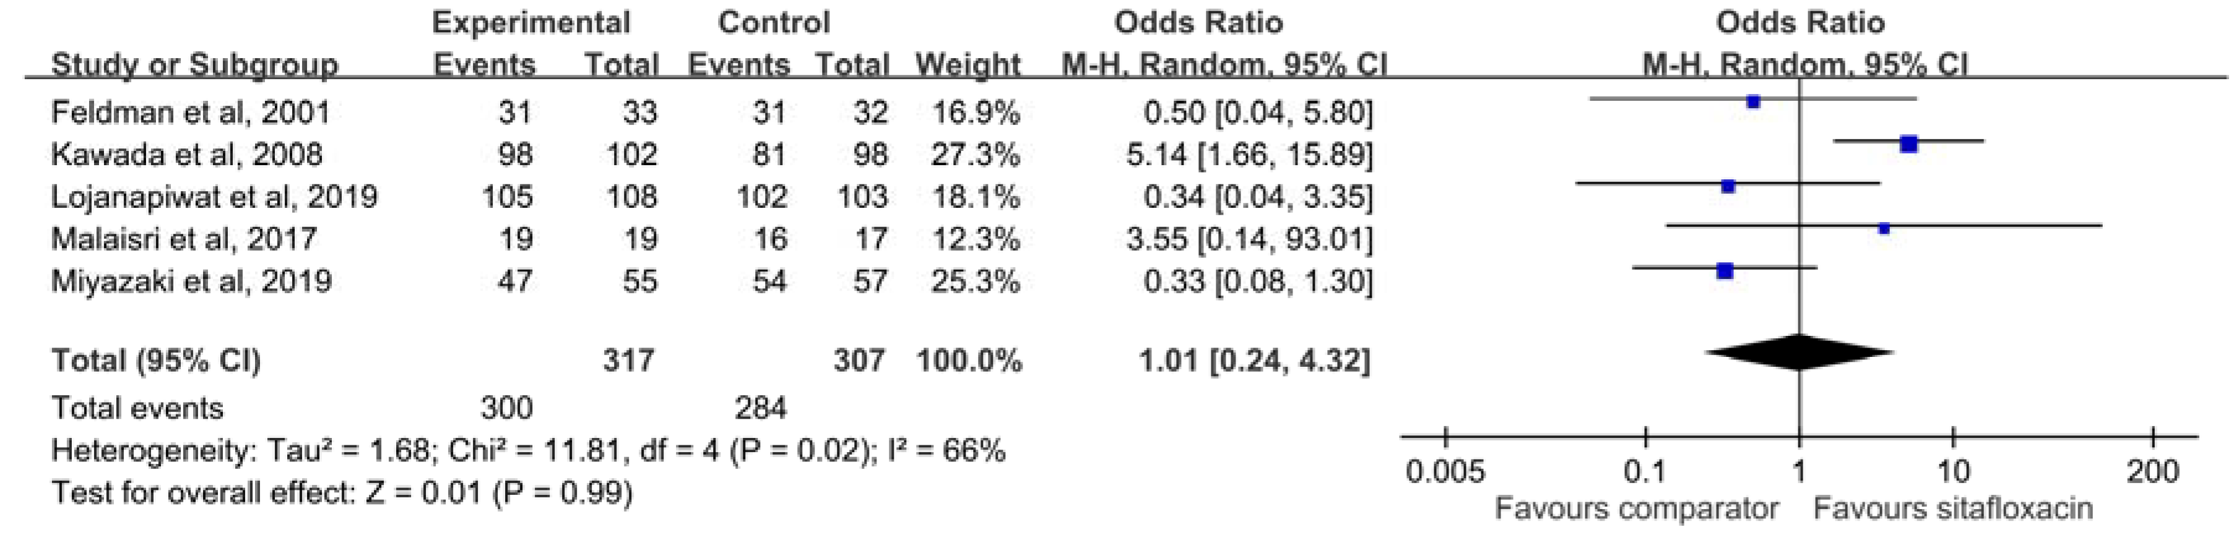Select the Kawada et al, 2008 row label
The image size is (2239, 540).
[x=187, y=155]
